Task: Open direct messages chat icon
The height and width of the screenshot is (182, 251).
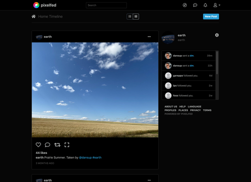Action: pos(195,5)
